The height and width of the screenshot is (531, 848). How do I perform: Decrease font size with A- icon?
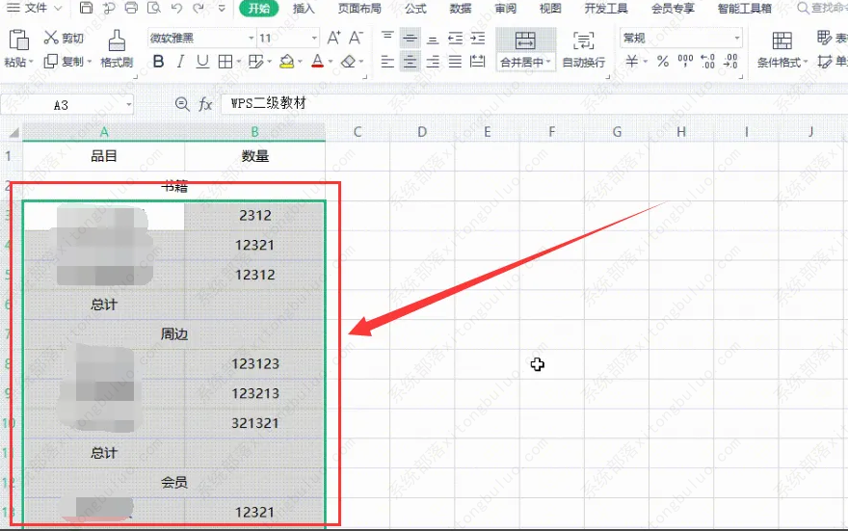coord(356,38)
